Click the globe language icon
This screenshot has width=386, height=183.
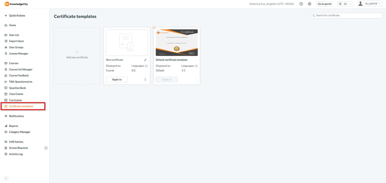340,4
